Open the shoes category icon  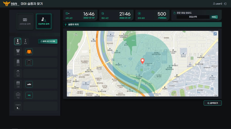coord(18,85)
